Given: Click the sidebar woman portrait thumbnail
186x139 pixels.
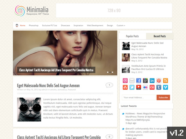Looking at the screenshot, I should 126,57.
